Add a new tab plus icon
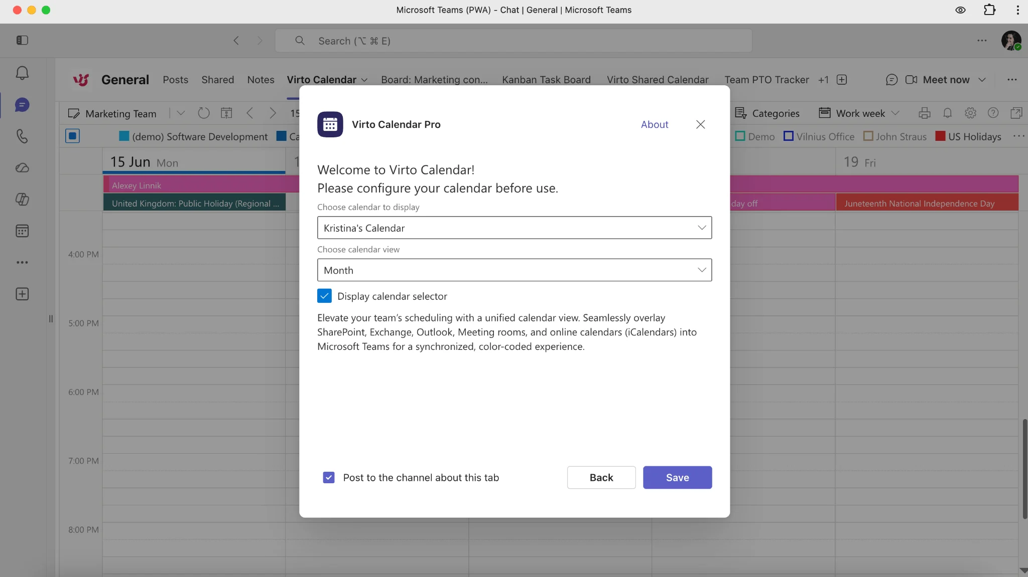Image resolution: width=1028 pixels, height=577 pixels. (x=842, y=80)
